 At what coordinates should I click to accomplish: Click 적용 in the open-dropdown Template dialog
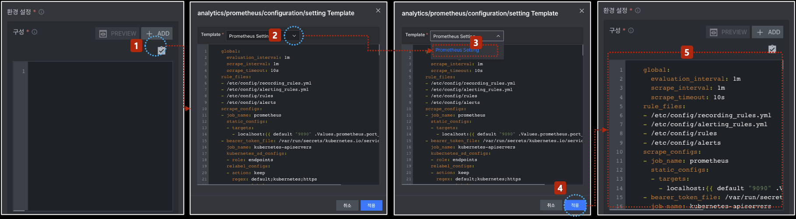pyautogui.click(x=575, y=205)
